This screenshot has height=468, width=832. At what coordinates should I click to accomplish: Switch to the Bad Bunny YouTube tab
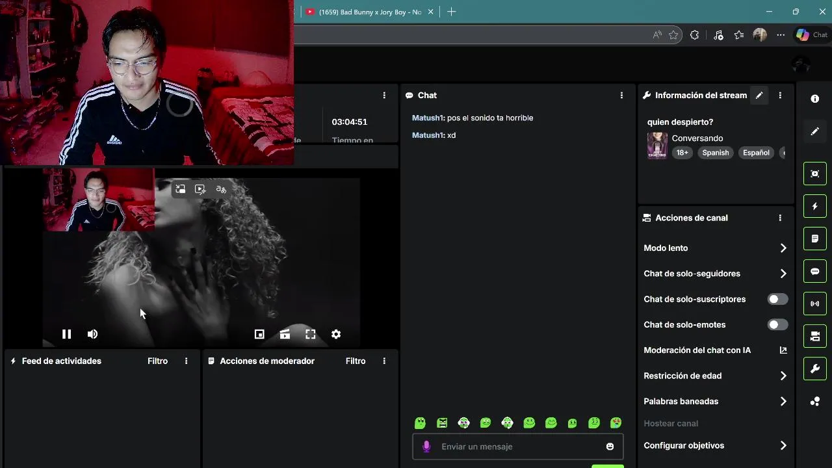click(x=369, y=12)
